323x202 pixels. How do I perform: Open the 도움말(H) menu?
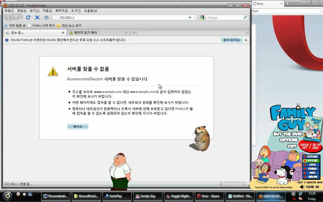coord(91,11)
